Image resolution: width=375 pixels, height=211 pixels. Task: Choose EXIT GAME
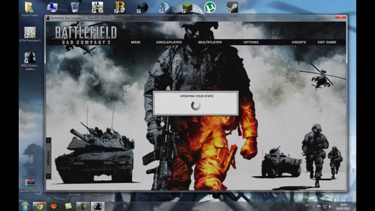tap(327, 42)
